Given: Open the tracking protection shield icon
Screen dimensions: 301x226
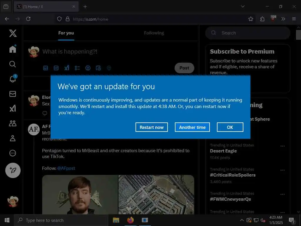Looking at the screenshot, I should pos(59,19).
